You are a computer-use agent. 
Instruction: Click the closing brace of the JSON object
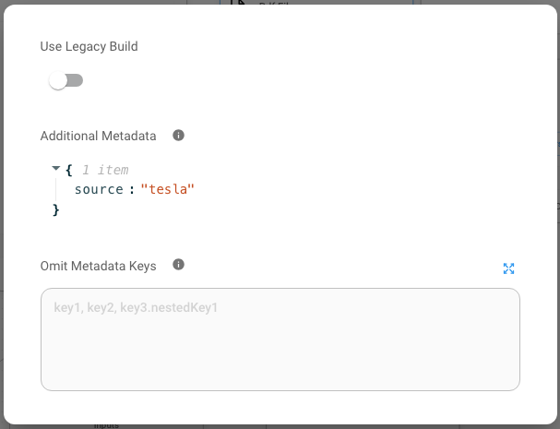click(x=56, y=209)
